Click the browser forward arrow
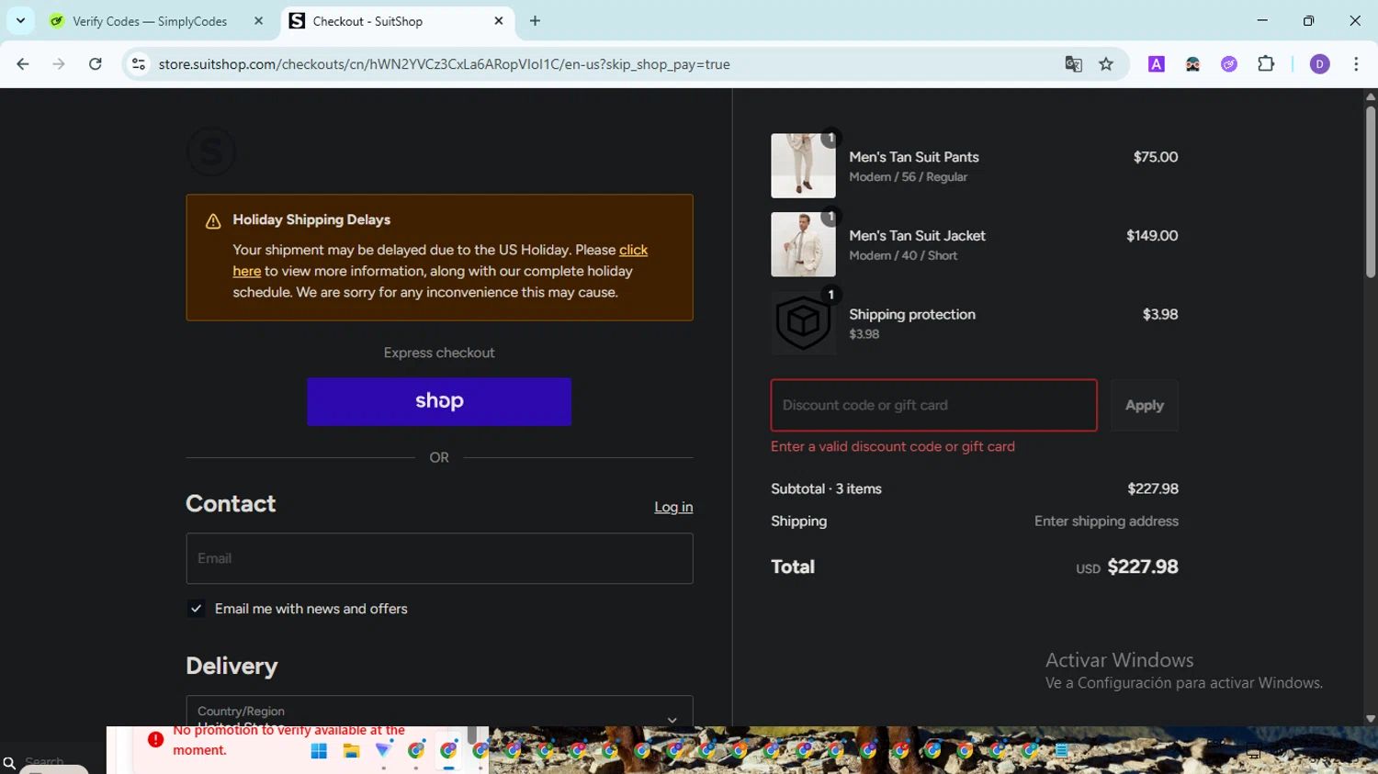The height and width of the screenshot is (774, 1378). 59,64
